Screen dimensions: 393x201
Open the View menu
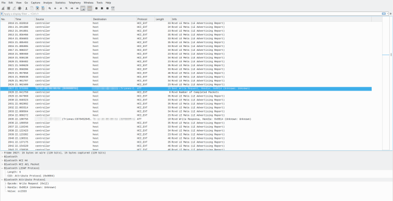click(x=19, y=3)
